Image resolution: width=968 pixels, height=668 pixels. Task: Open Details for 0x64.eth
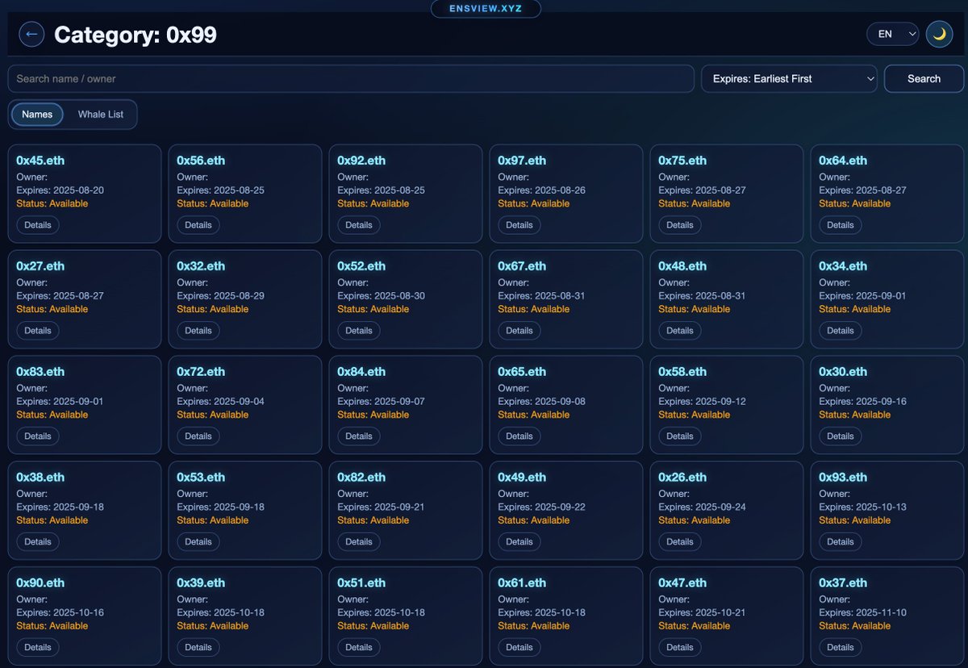[841, 225]
